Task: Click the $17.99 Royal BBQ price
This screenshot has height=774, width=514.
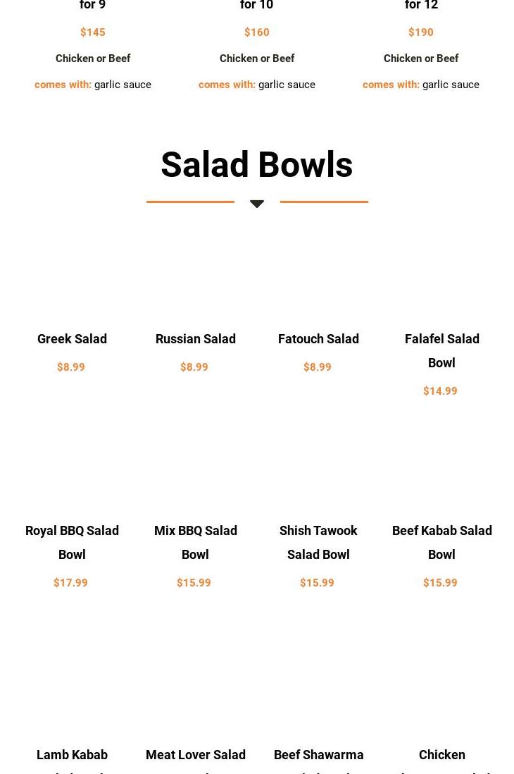Action: point(70,583)
